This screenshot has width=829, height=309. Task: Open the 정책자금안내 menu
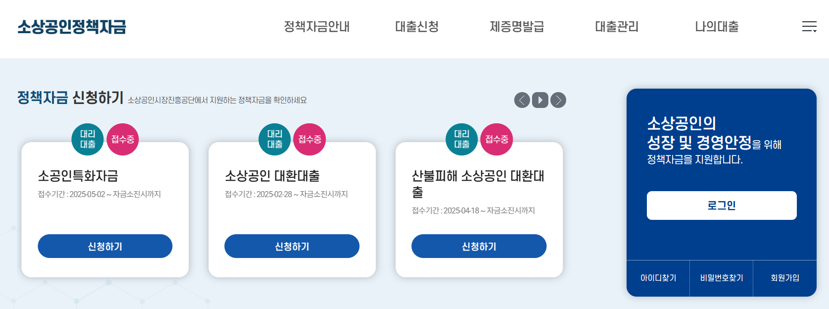tap(316, 27)
